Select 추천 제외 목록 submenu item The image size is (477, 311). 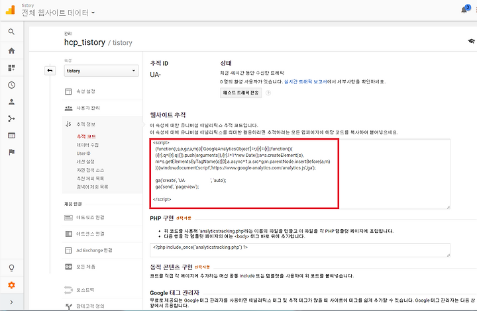pyautogui.click(x=90, y=178)
